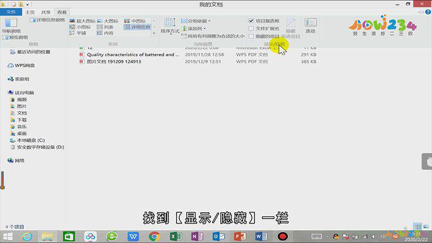Image resolution: width=432 pixels, height=243 pixels.
Task: Choose 小图标 layout
Action: (x=80, y=27)
